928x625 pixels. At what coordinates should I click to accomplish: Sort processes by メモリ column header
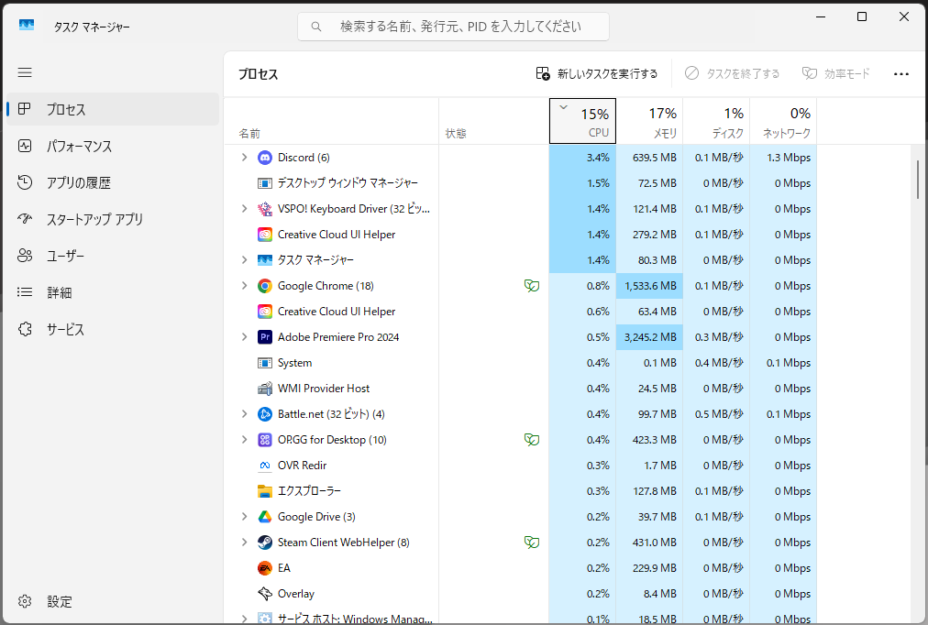[649, 121]
